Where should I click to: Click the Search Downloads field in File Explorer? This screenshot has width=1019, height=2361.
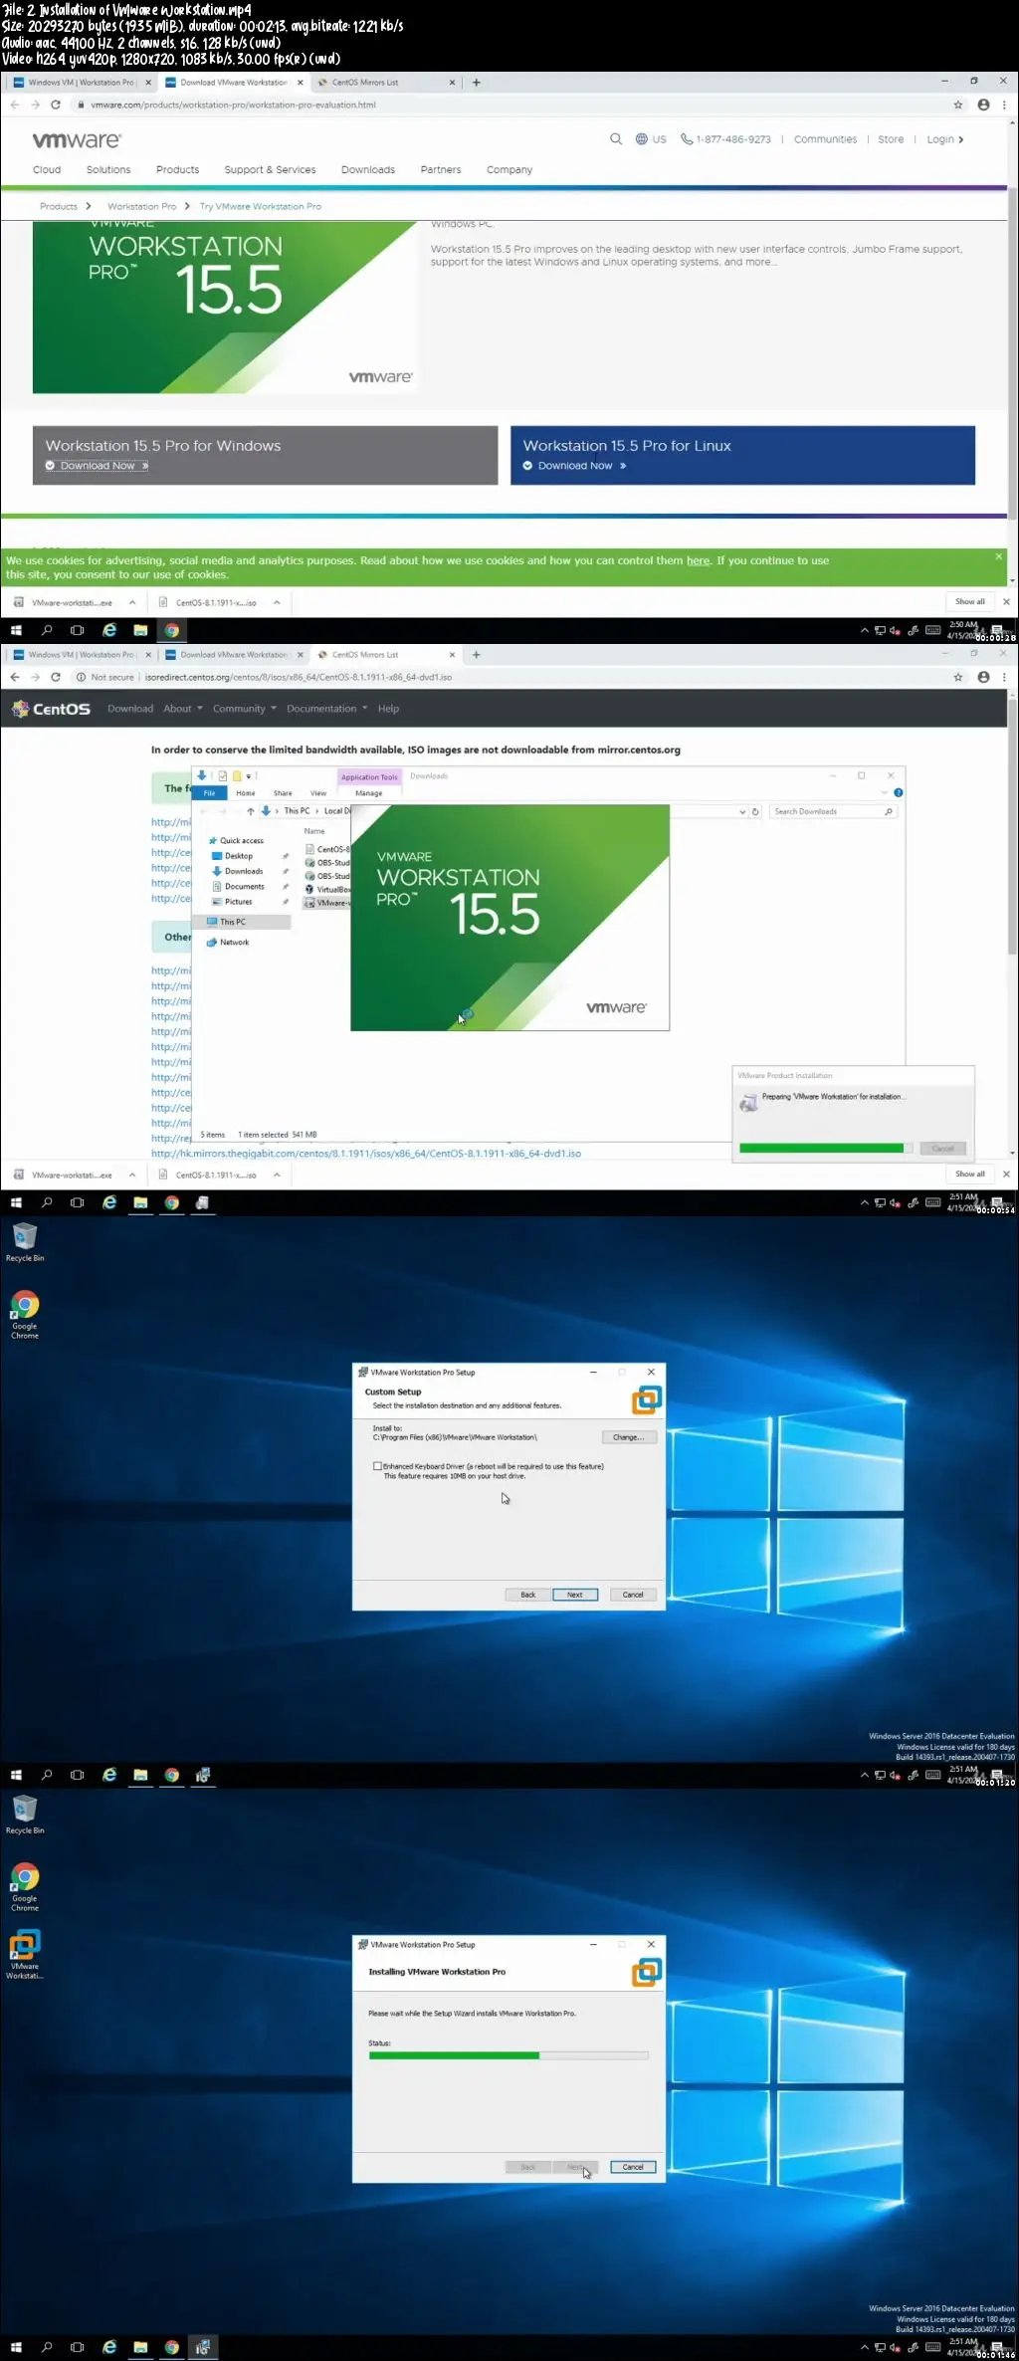click(834, 811)
